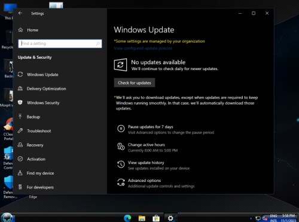Maximize the Settings window
This screenshot has height=222, width=299.
254,13
